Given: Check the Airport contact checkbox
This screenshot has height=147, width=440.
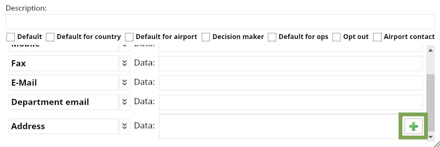Looking at the screenshot, I should (377, 37).
